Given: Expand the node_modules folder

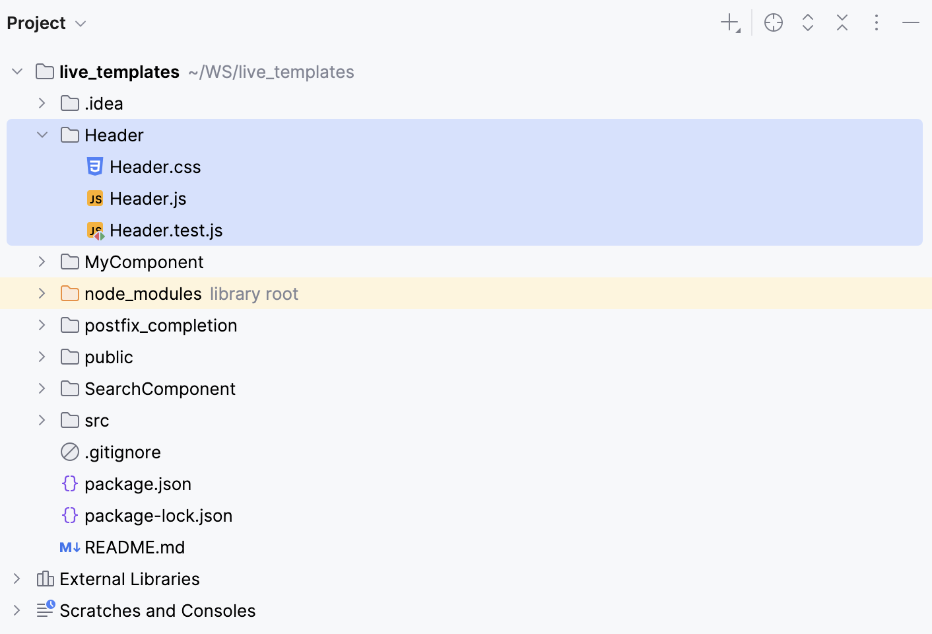Looking at the screenshot, I should pos(42,293).
